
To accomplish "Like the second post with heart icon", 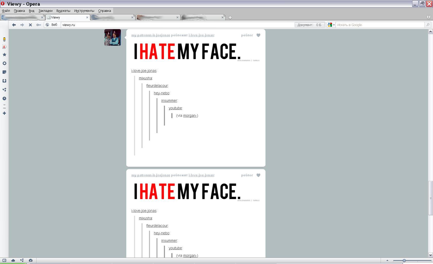I will pyautogui.click(x=259, y=175).
